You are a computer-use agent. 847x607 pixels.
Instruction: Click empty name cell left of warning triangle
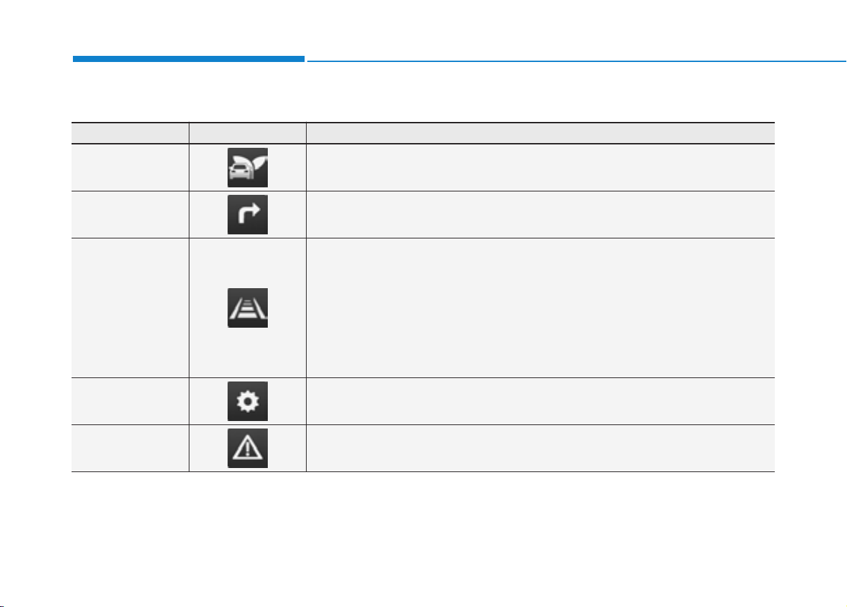pyautogui.click(x=130, y=448)
